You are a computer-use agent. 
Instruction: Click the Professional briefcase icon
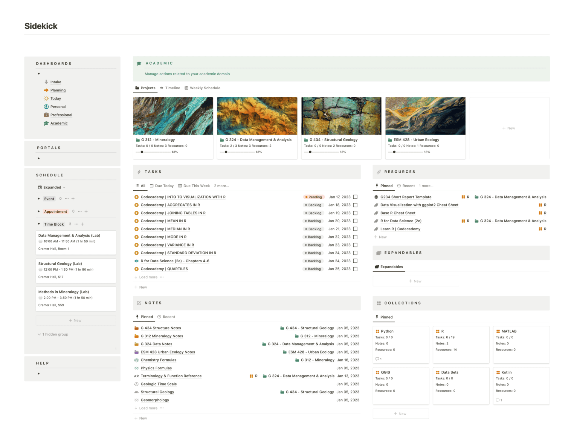pyautogui.click(x=47, y=115)
